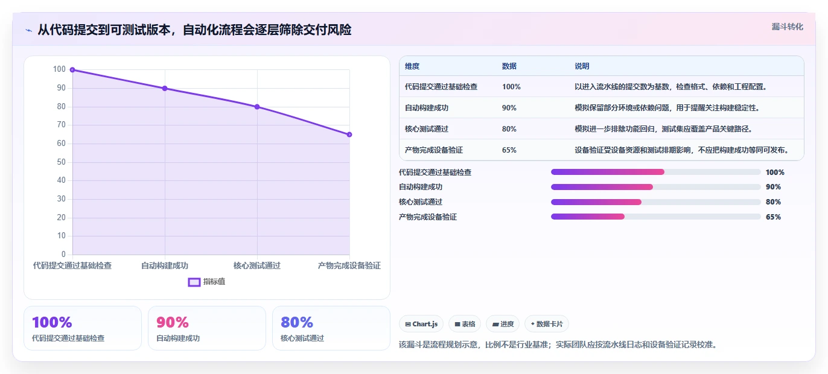Click progress list label 代码提交通过基础检查
The width and height of the screenshot is (828, 374).
[435, 173]
